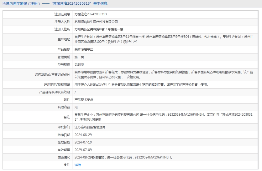262x171 pixels.
Task: Click the 结构及组成/主要组成成分 label
Action: (52, 74)
